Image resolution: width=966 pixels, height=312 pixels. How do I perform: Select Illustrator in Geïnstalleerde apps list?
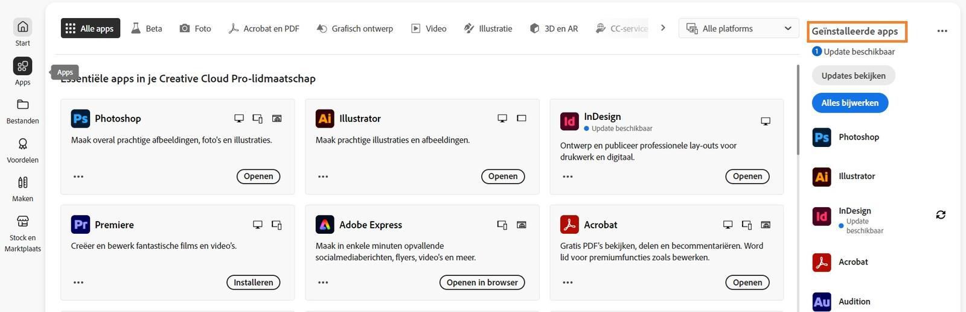(844, 176)
